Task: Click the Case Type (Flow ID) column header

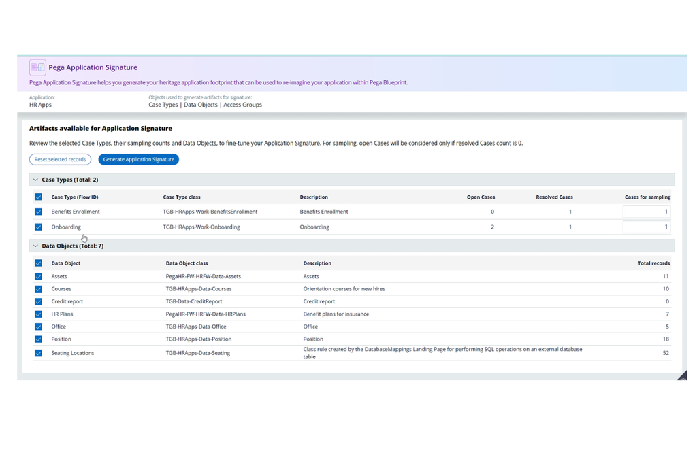Action: click(75, 197)
